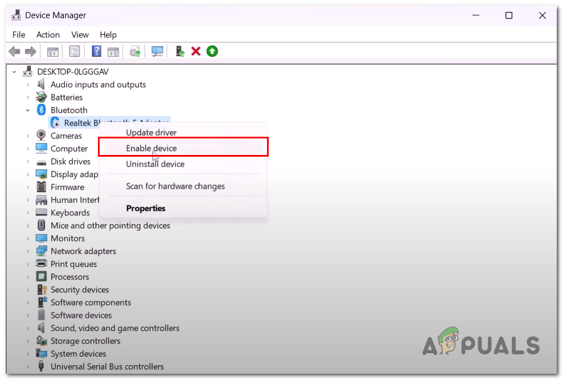Open Properties from the context menu
This screenshot has width=563, height=380.
[145, 209]
